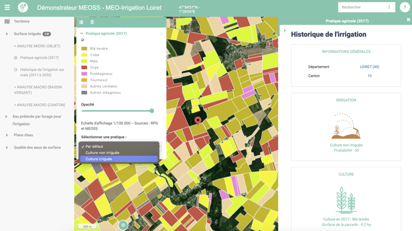Click Colza legend color swatch
412x231 pixels.
[84, 55]
